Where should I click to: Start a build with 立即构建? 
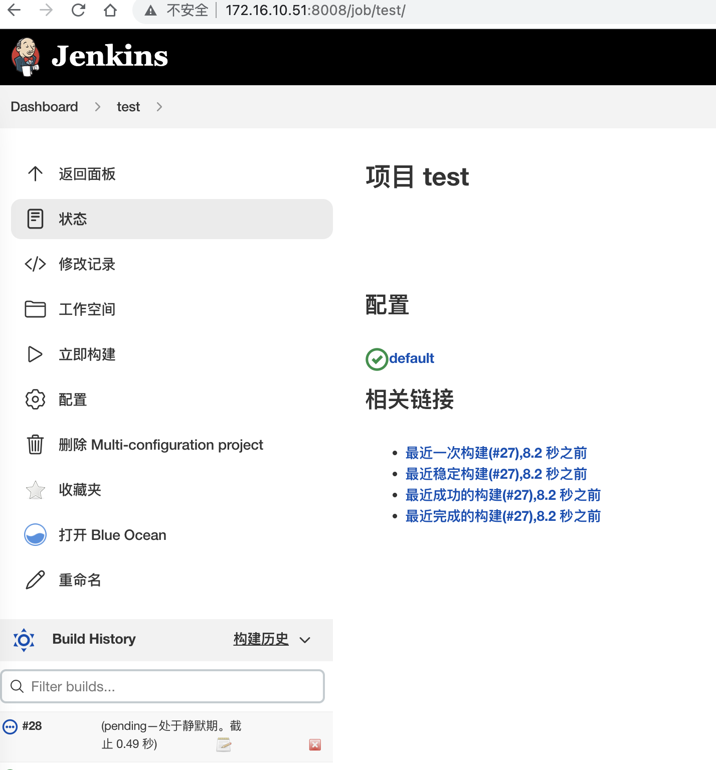coord(87,354)
